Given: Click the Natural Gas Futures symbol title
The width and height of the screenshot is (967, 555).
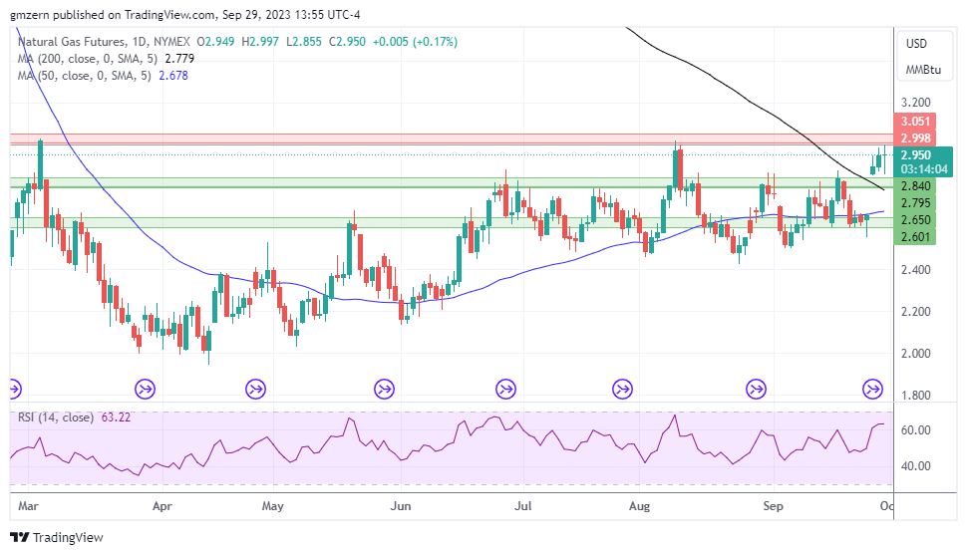Looking at the screenshot, I should pos(72,42).
